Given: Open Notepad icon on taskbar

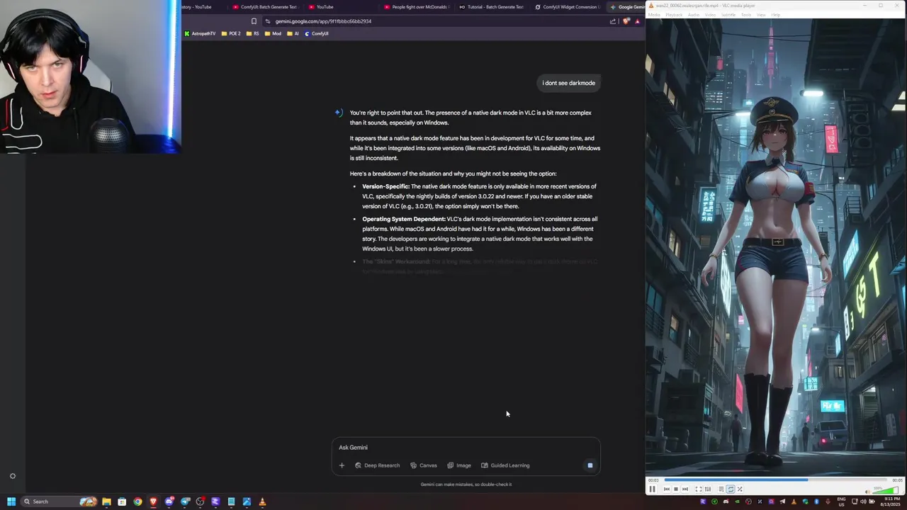Looking at the screenshot, I should coord(231,501).
